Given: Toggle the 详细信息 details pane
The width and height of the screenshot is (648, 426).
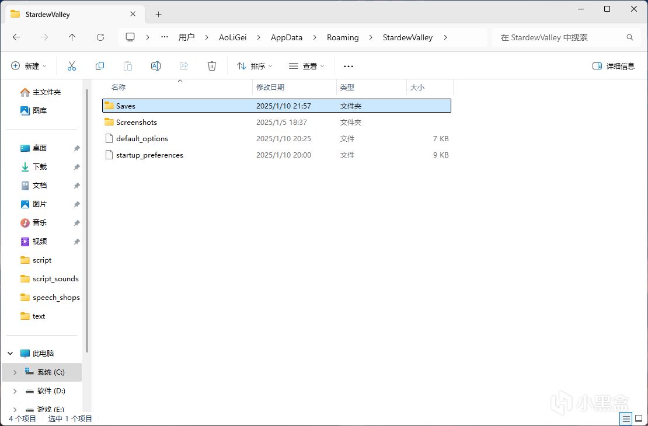Looking at the screenshot, I should [614, 66].
